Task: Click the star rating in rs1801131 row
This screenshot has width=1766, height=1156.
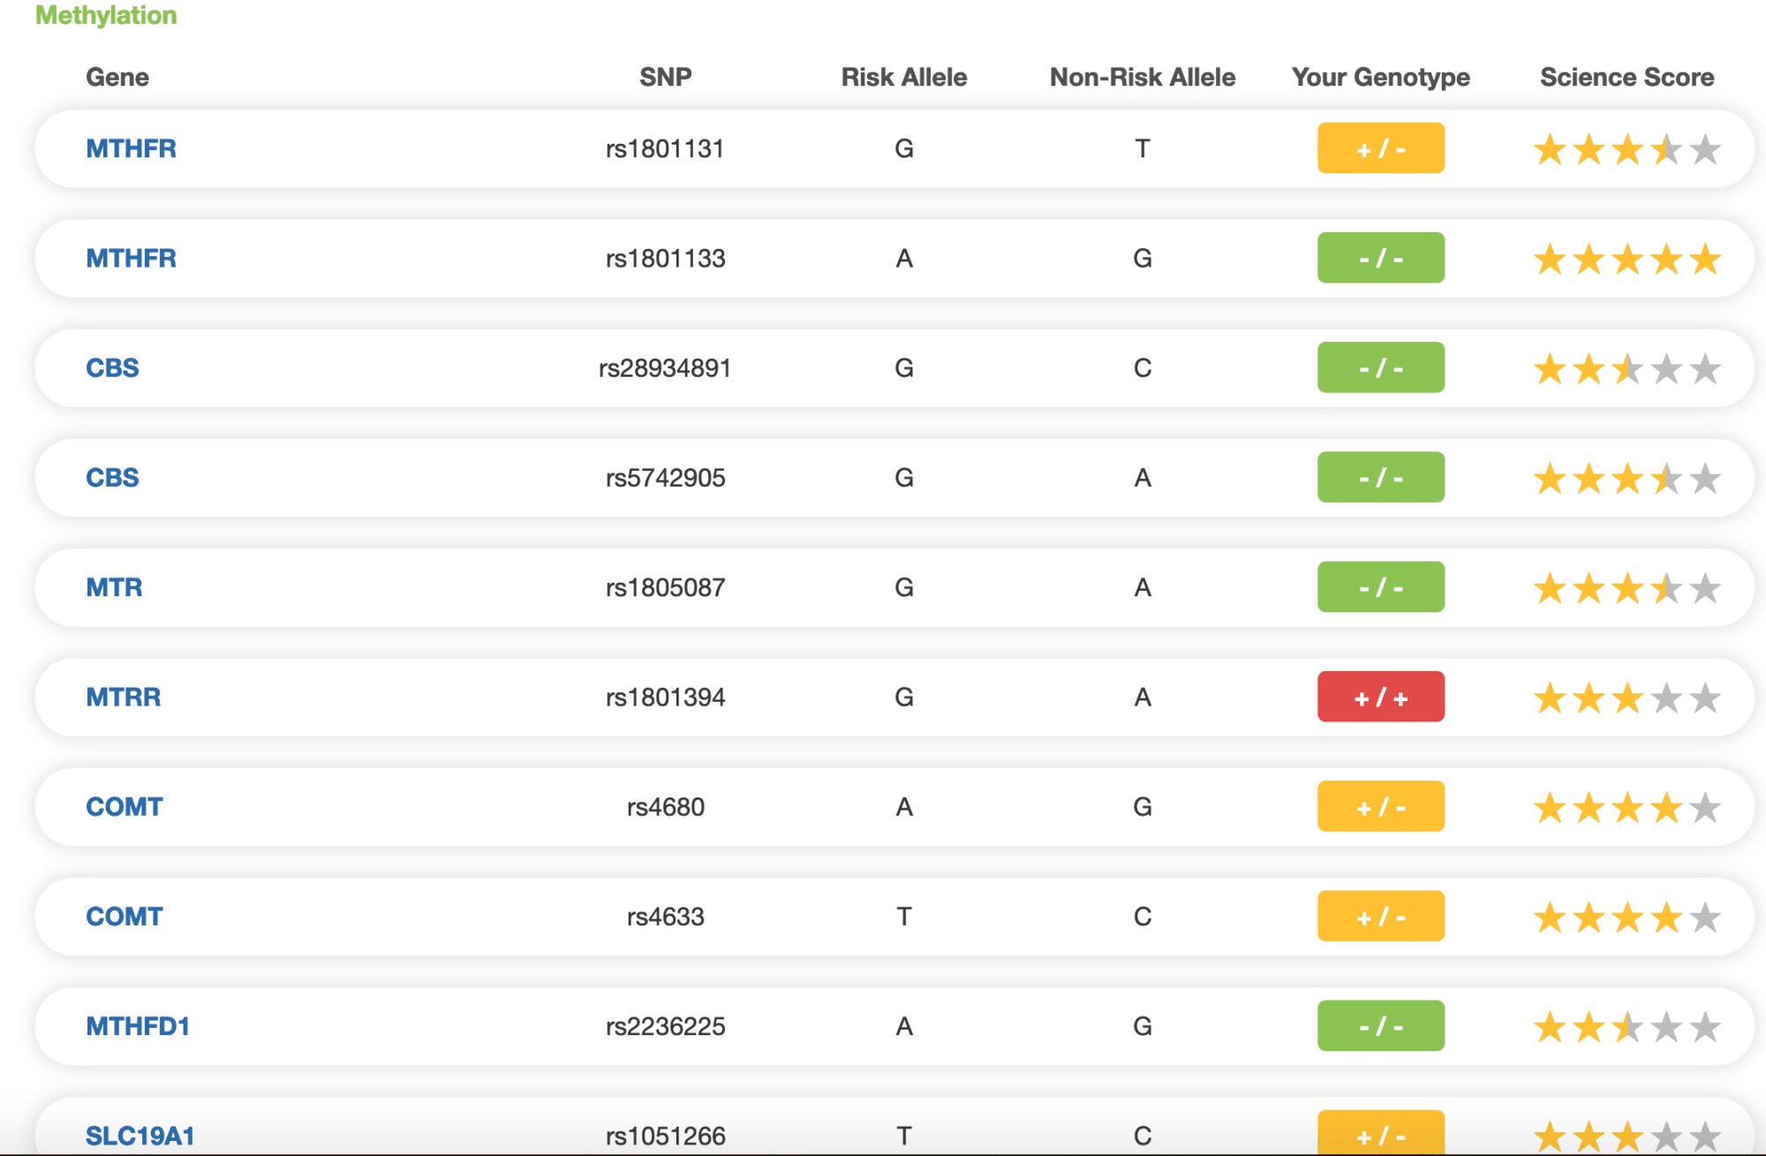Action: (1627, 149)
